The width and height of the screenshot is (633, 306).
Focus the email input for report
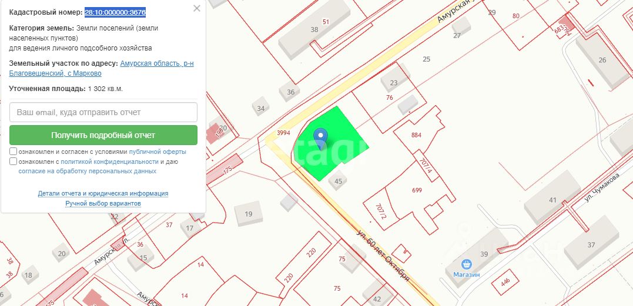click(103, 112)
